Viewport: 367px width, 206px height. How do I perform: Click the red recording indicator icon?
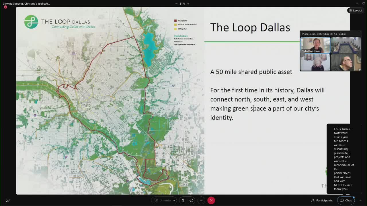5,7
